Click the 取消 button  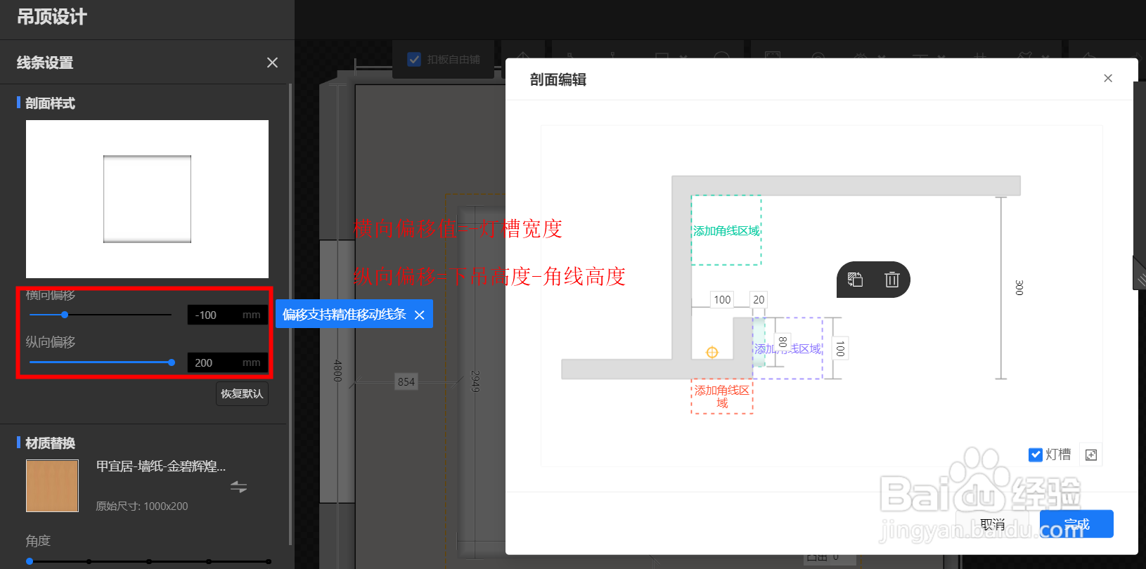tap(992, 524)
